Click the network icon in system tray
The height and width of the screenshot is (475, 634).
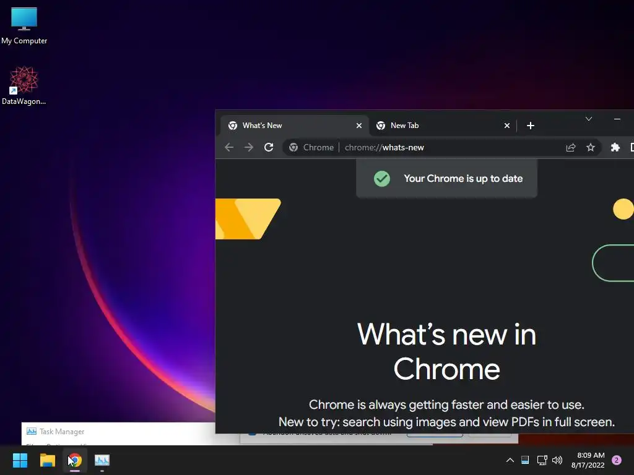point(542,460)
